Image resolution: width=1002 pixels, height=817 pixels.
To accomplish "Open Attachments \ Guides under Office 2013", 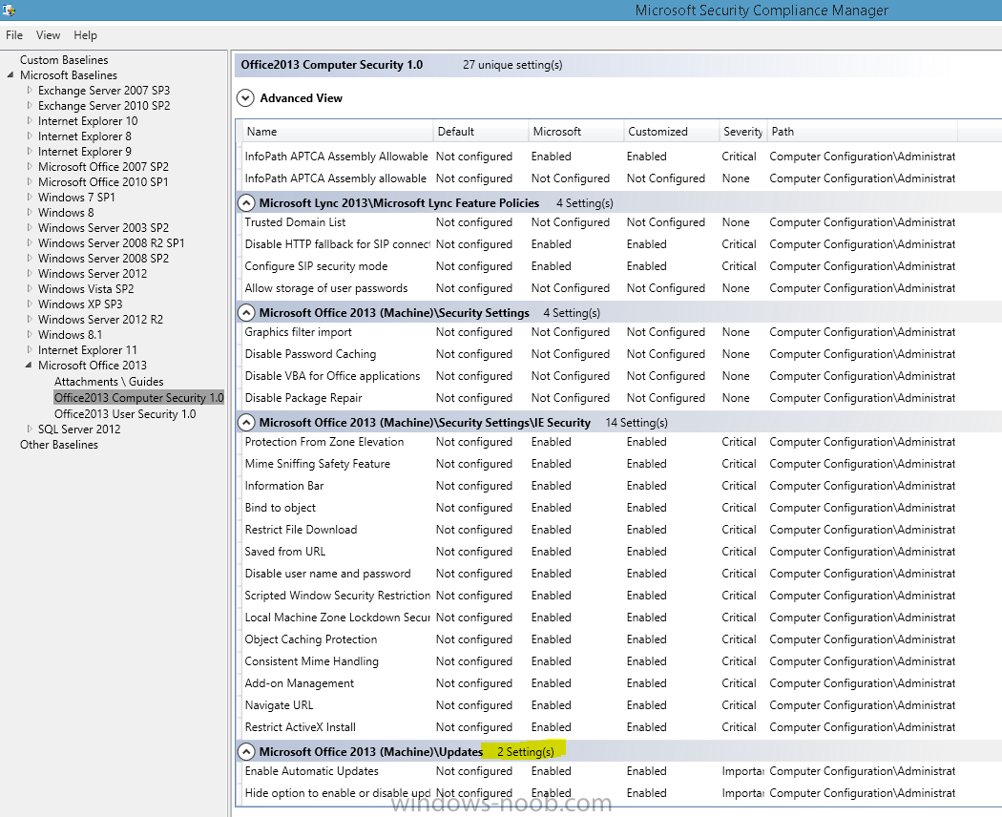I will point(109,382).
